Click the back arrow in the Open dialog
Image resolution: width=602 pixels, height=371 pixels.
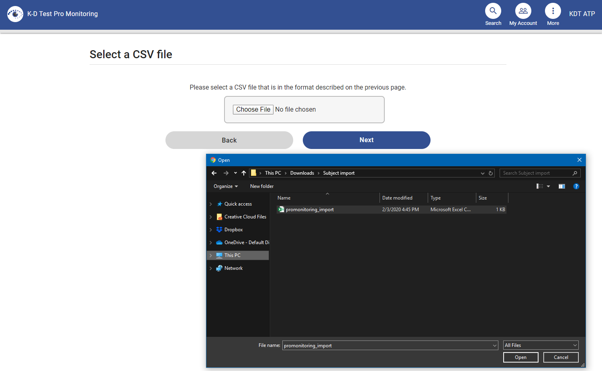pos(214,173)
